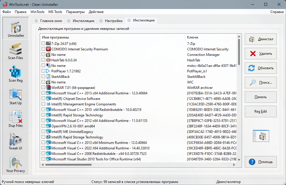Check the Intel(R) ME UninstallLegacy checkbox

point(43,131)
